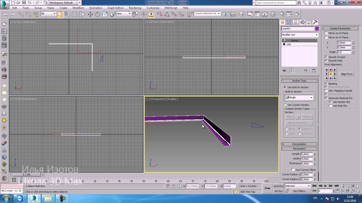The height and width of the screenshot is (203, 362).
Task: Choose the Select and Rotate tool
Action: pyautogui.click(x=98, y=14)
